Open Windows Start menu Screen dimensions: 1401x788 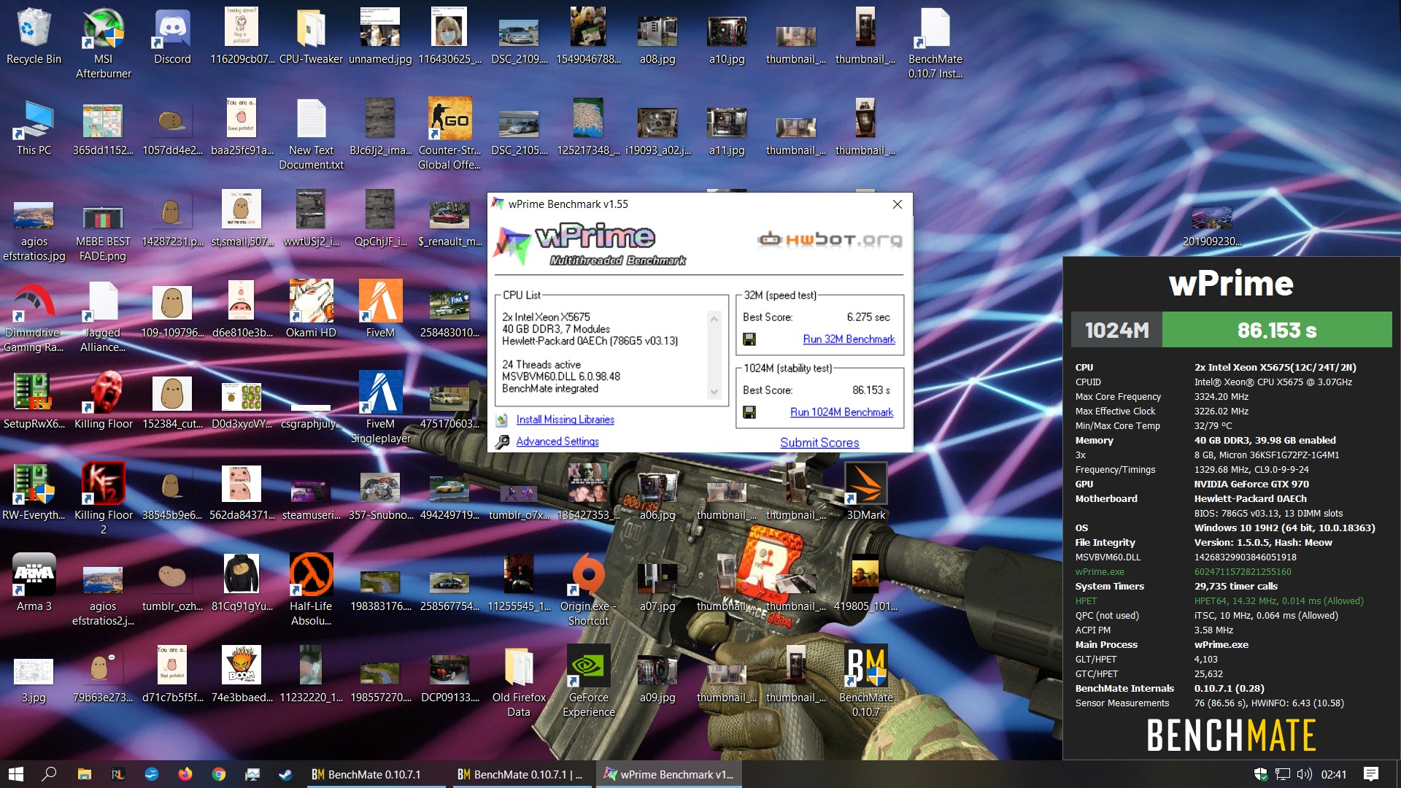tap(16, 774)
